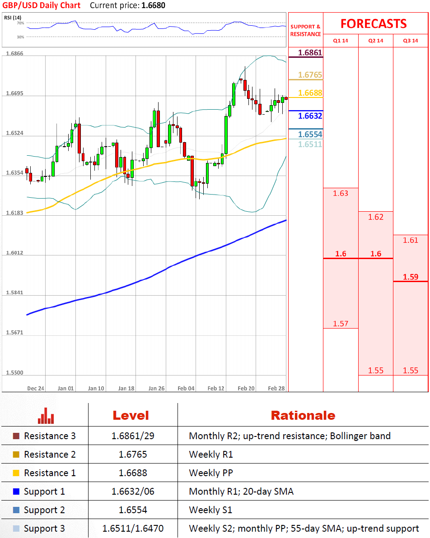Click the current price value 1.6680
430x538 pixels.
click(x=153, y=5)
